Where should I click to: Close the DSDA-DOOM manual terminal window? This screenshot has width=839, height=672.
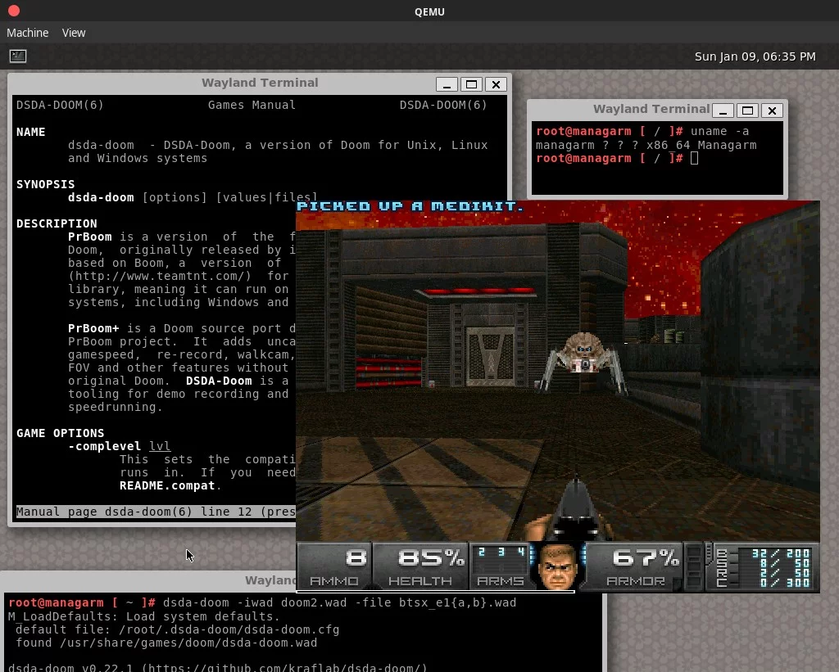pyautogui.click(x=496, y=84)
